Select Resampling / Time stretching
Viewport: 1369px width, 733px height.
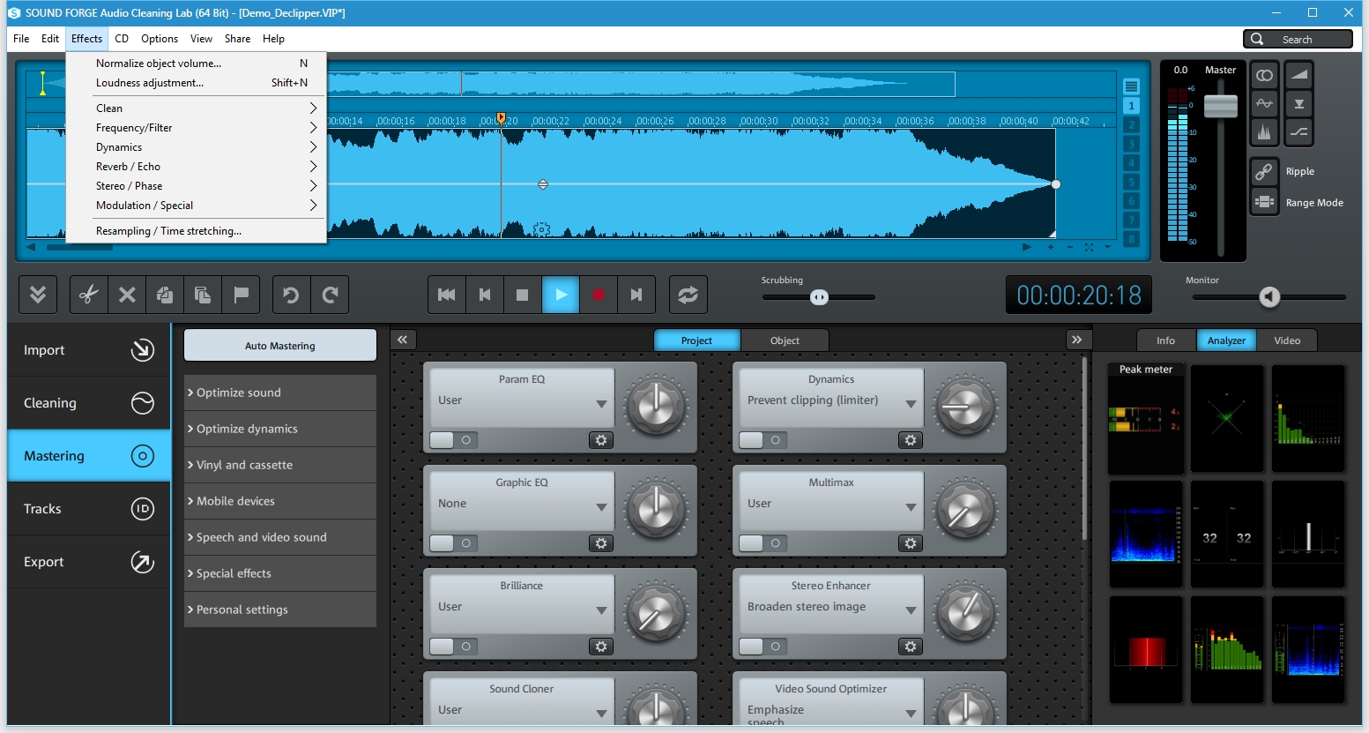196,231
